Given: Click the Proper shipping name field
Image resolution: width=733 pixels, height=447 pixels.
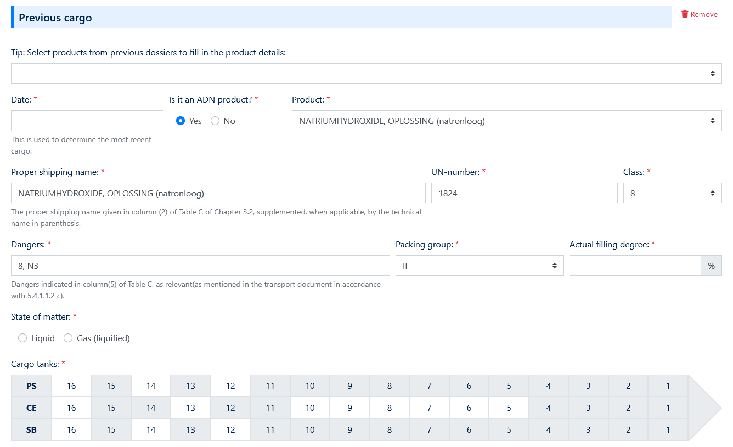Looking at the screenshot, I should coord(218,193).
